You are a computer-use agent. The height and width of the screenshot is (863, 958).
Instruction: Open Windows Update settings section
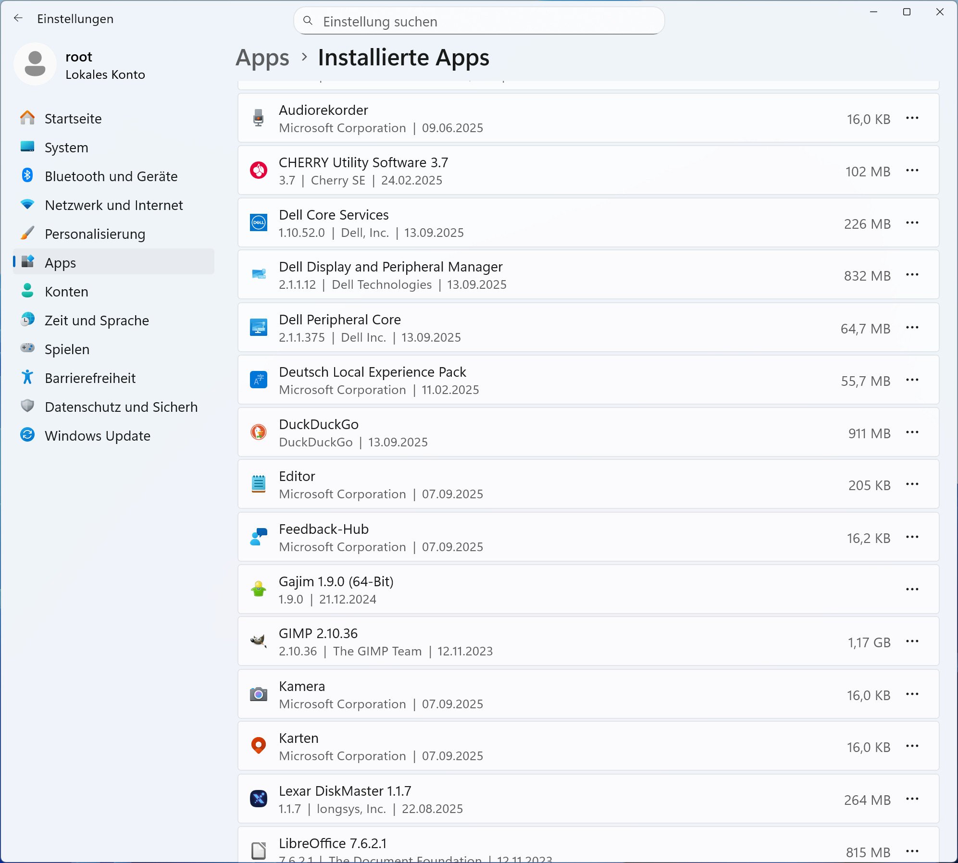[x=97, y=436]
